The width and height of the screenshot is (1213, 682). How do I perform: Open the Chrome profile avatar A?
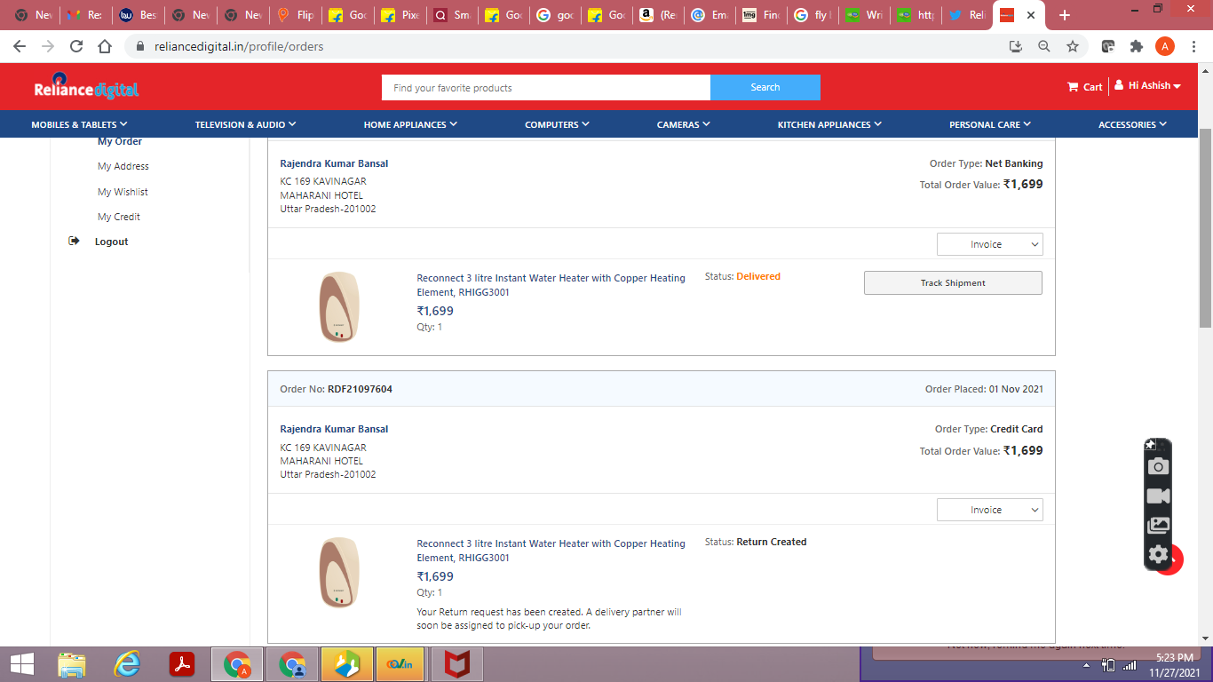pyautogui.click(x=1165, y=46)
